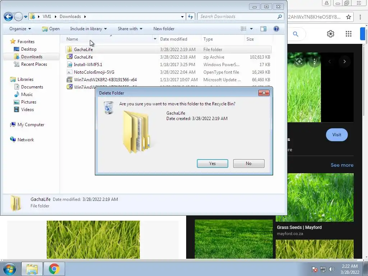Cancel deletion with the No button
This screenshot has width=368, height=276.
[249, 164]
